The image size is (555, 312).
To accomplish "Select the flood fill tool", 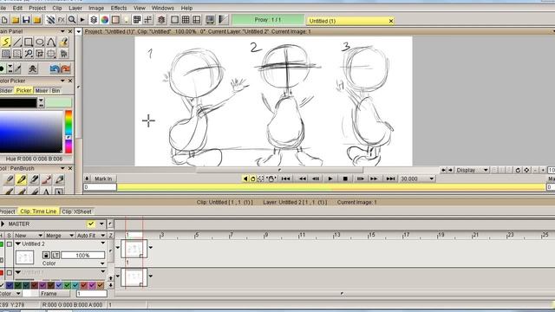I will click(63, 42).
